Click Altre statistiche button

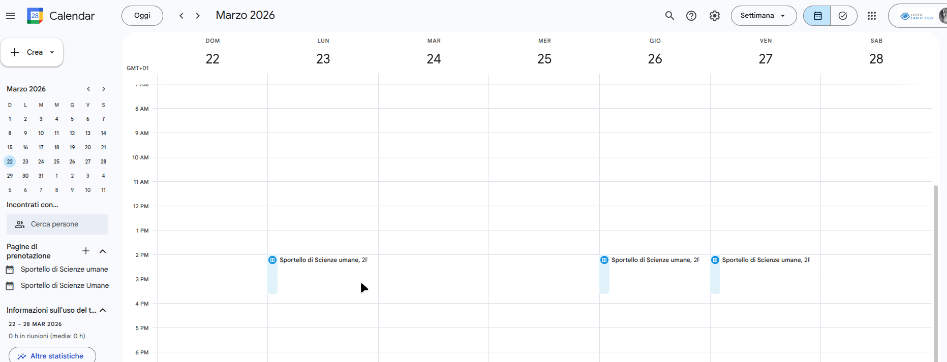[x=52, y=355]
